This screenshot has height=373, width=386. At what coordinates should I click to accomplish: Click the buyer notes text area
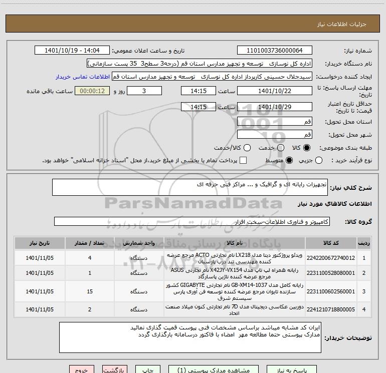pyautogui.click(x=190, y=337)
